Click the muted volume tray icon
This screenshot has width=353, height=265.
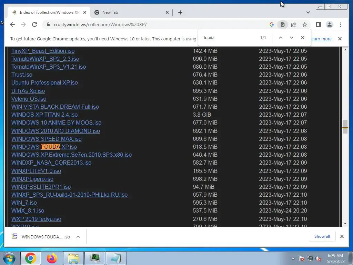(x=318, y=258)
